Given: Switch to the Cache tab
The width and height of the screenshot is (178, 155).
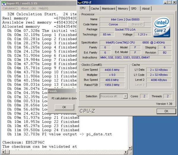Looking at the screenshot, I should [95, 9].
